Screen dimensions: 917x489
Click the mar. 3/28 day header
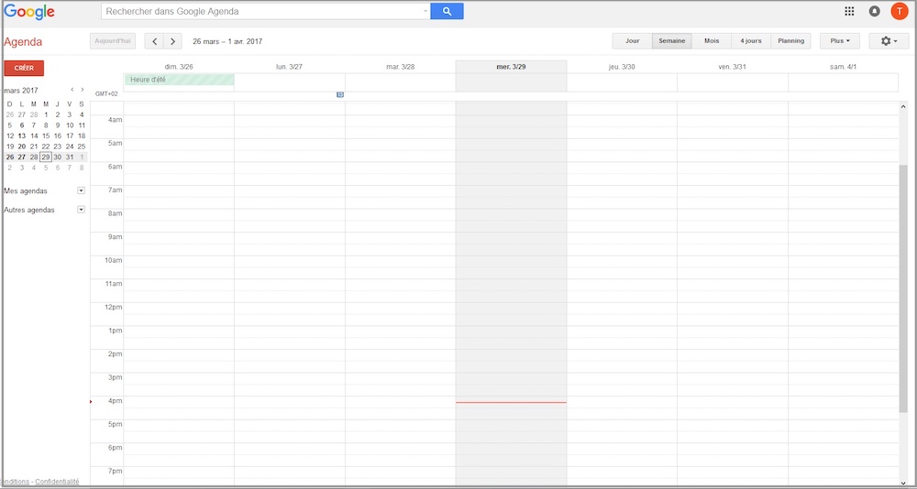click(x=401, y=67)
